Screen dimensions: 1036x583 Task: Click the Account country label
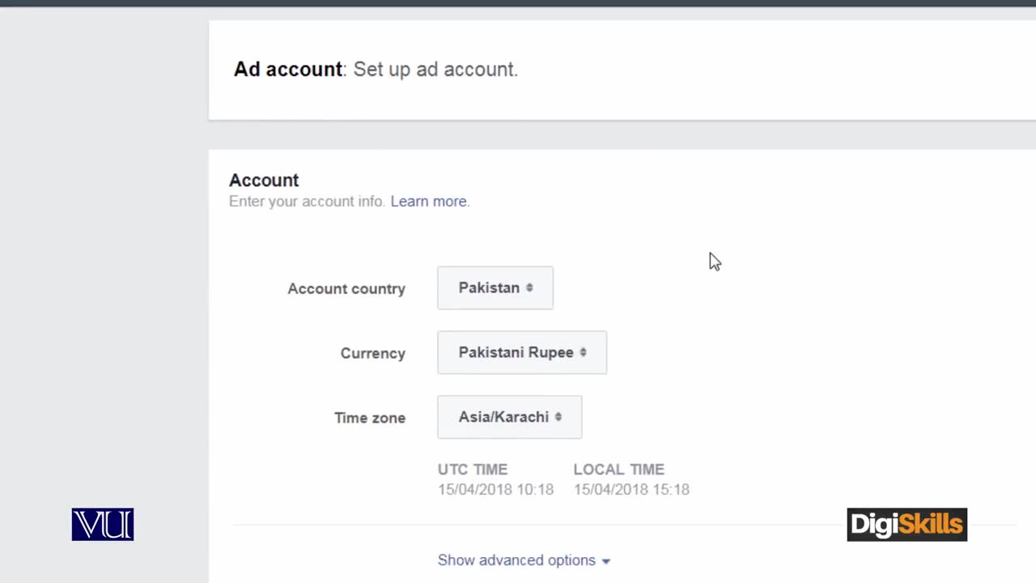pyautogui.click(x=346, y=288)
